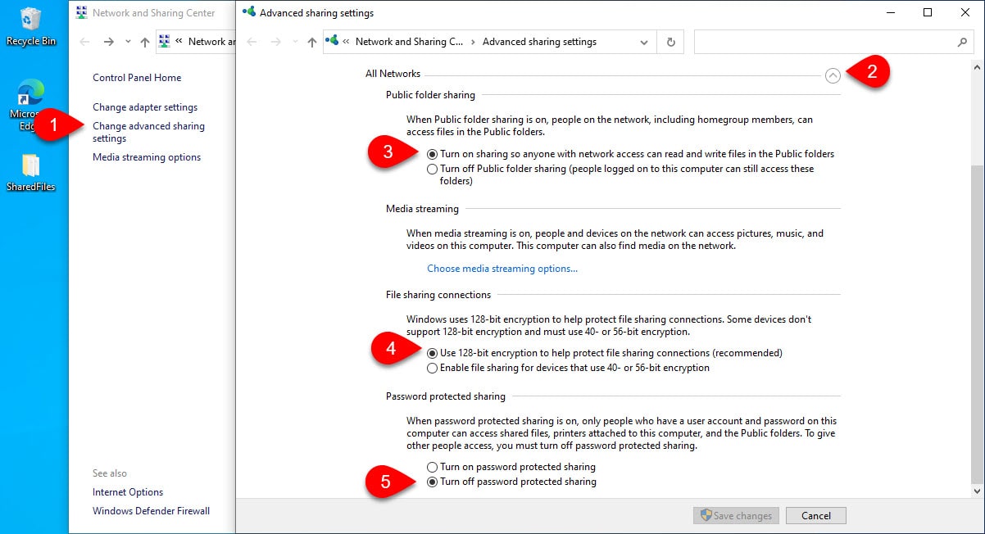The height and width of the screenshot is (534, 985).
Task: Click Back arrow in Advanced sharing settings window
Action: coord(252,43)
